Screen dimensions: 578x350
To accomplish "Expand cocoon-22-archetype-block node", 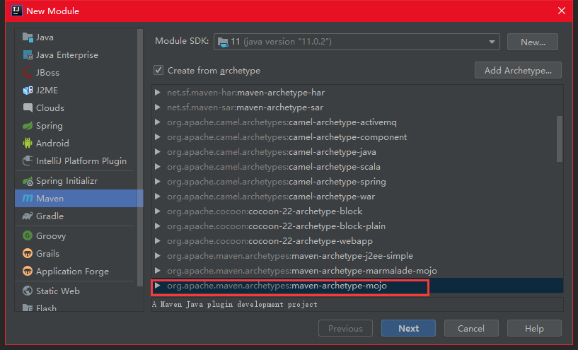I will click(158, 211).
